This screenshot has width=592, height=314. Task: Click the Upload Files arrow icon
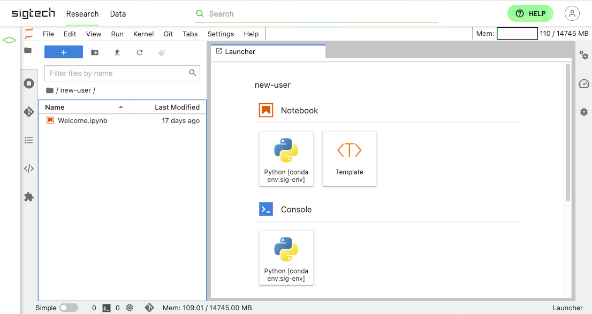click(117, 52)
